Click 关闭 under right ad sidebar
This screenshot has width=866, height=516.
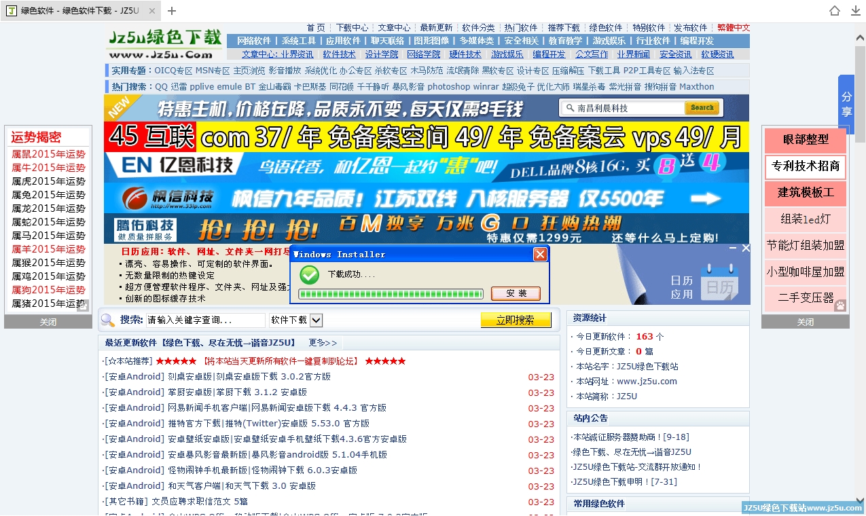pyautogui.click(x=805, y=322)
